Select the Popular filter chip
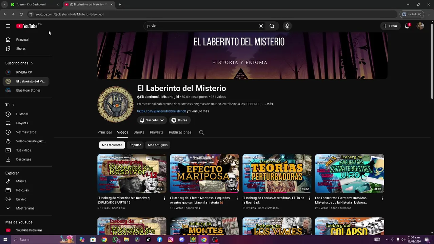The width and height of the screenshot is (434, 244). click(x=135, y=145)
